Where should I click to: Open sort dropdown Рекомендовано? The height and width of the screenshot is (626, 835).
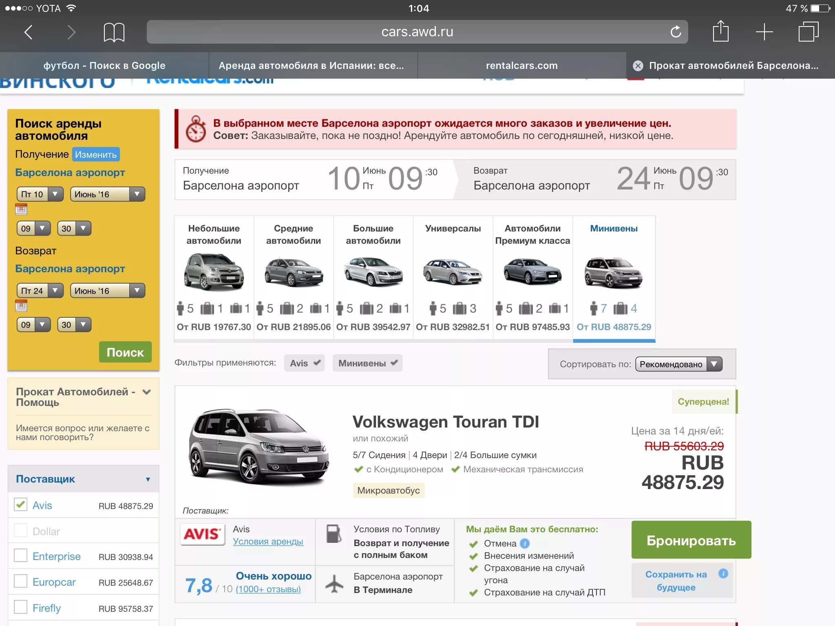[678, 364]
